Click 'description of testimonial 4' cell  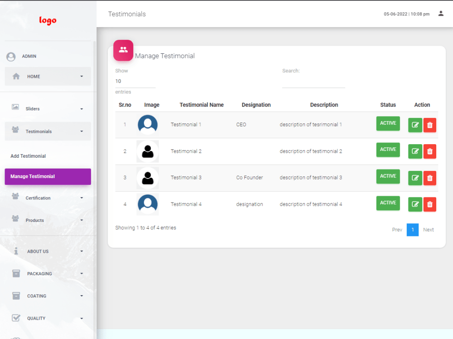311,204
